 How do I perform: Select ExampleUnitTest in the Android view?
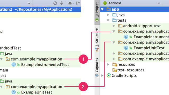(149, 48)
